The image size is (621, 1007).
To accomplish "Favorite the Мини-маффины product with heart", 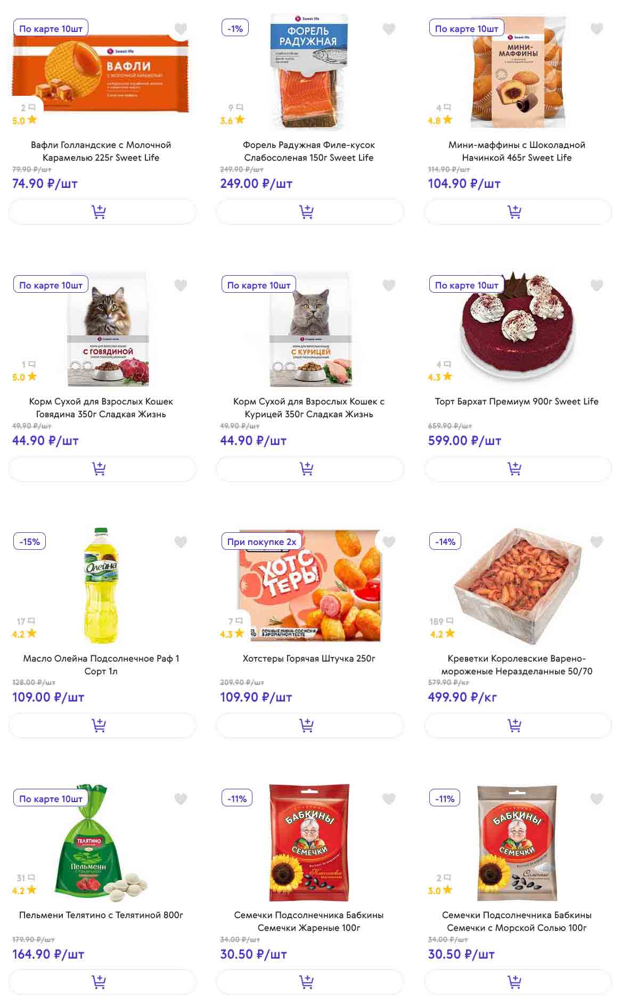I will [597, 29].
